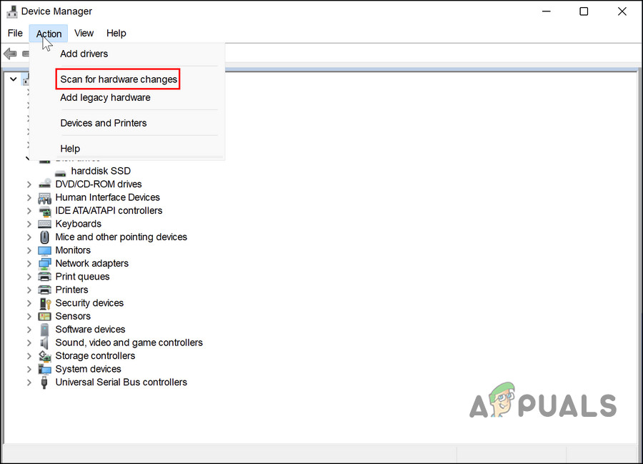Expand the Keyboards node
The image size is (643, 464).
coord(29,224)
